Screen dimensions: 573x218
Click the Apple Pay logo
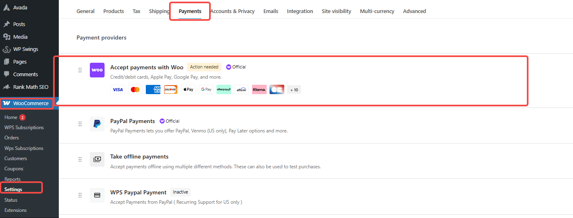[x=188, y=90]
